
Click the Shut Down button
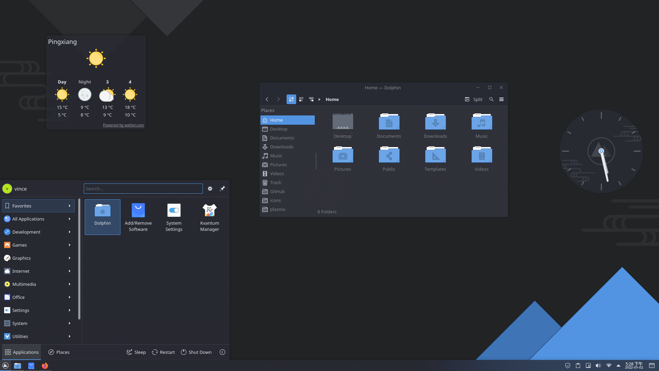(x=196, y=352)
